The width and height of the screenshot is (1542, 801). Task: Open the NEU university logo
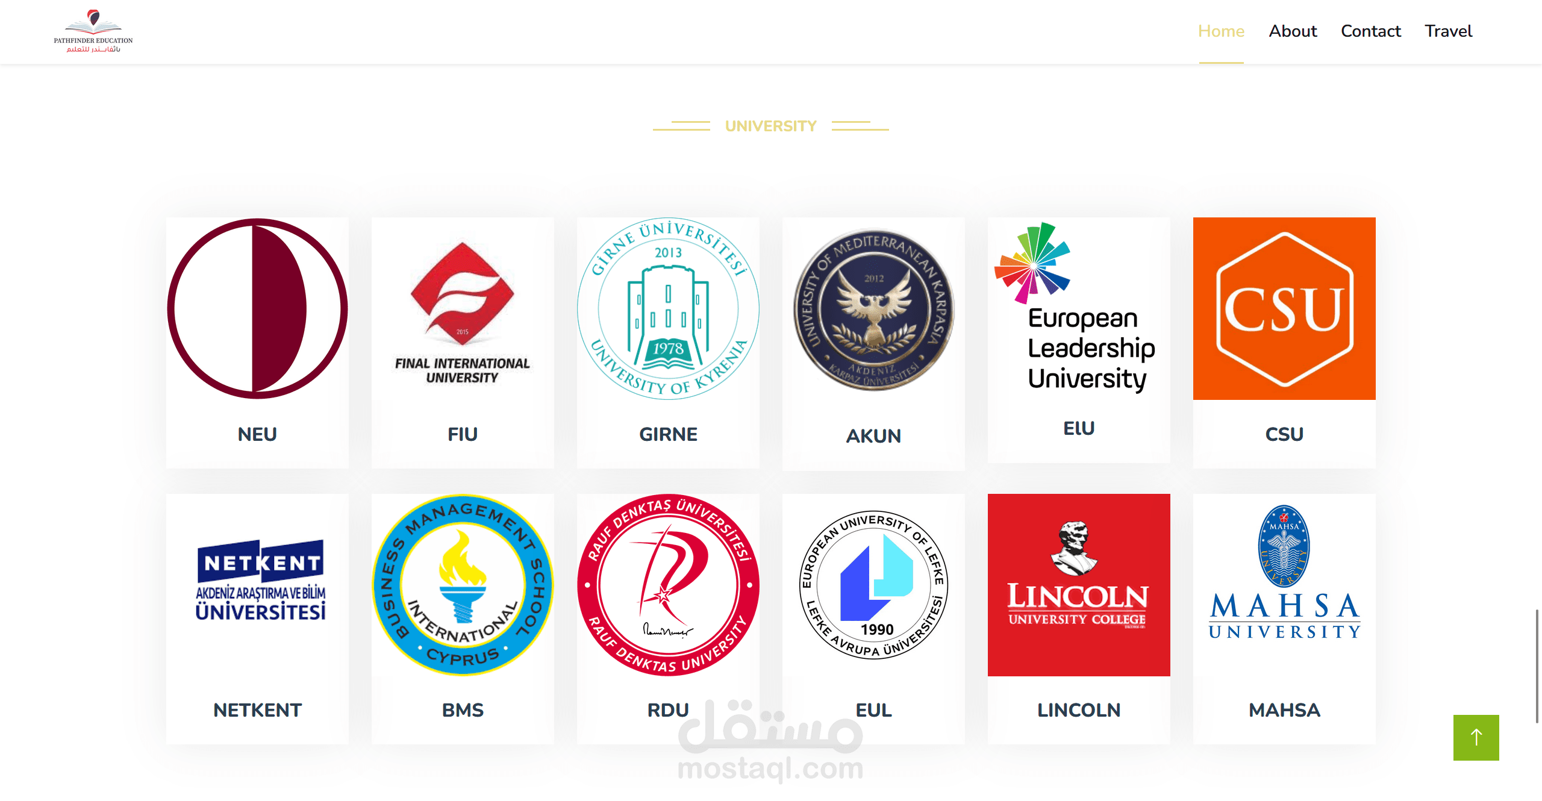257,308
